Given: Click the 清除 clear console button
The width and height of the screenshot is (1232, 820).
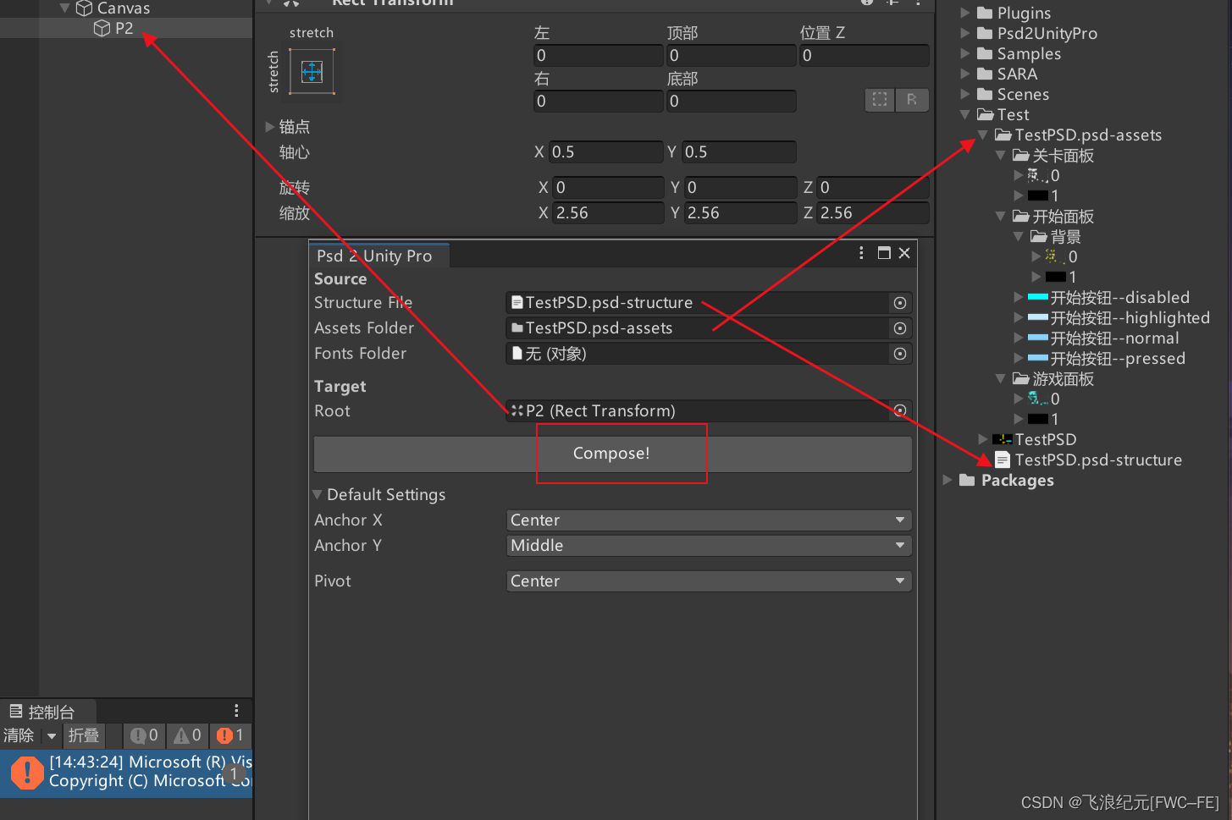Looking at the screenshot, I should click(19, 735).
